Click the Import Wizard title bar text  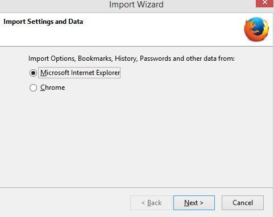(x=136, y=5)
